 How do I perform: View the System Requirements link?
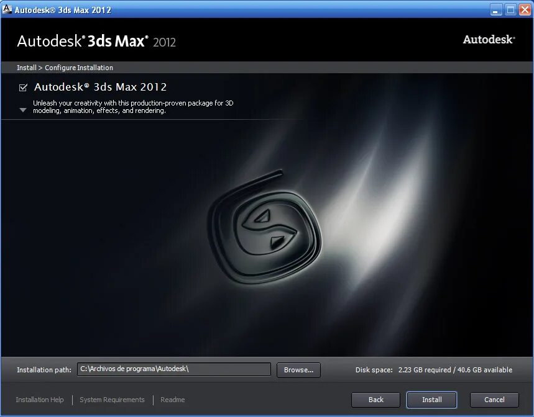pyautogui.click(x=112, y=400)
